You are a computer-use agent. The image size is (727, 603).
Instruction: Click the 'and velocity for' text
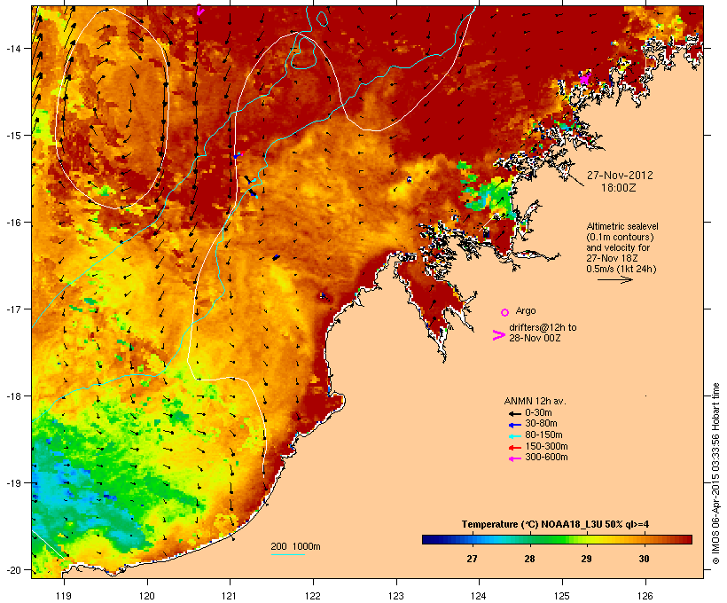point(618,247)
